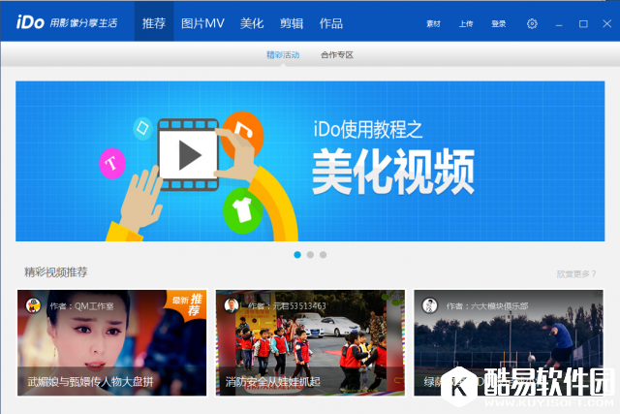
Task: Open the 美化视频 tutorial banner
Action: (310, 161)
